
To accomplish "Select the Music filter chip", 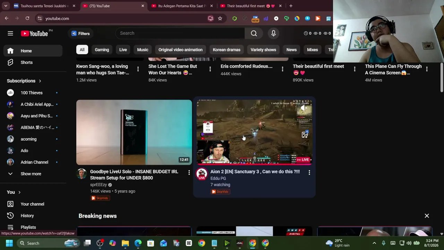I will click(143, 50).
